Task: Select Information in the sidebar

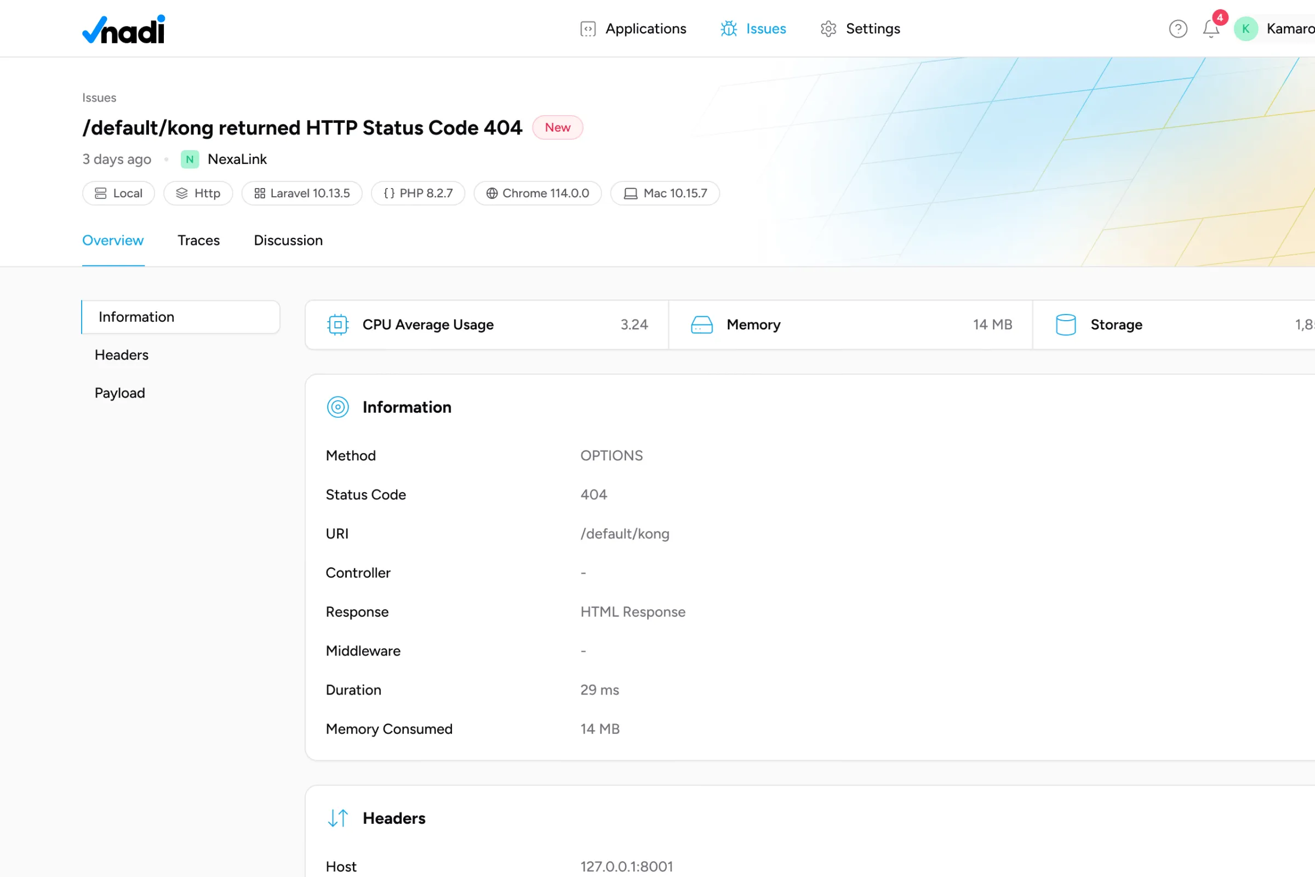Action: click(181, 317)
